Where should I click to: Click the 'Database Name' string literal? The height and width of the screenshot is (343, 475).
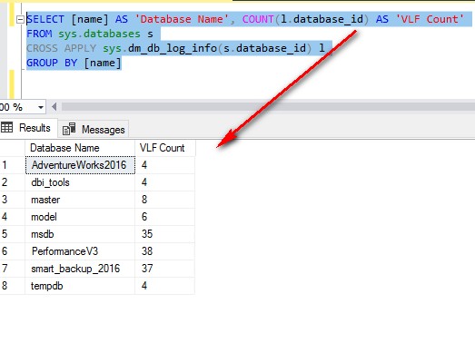(182, 19)
